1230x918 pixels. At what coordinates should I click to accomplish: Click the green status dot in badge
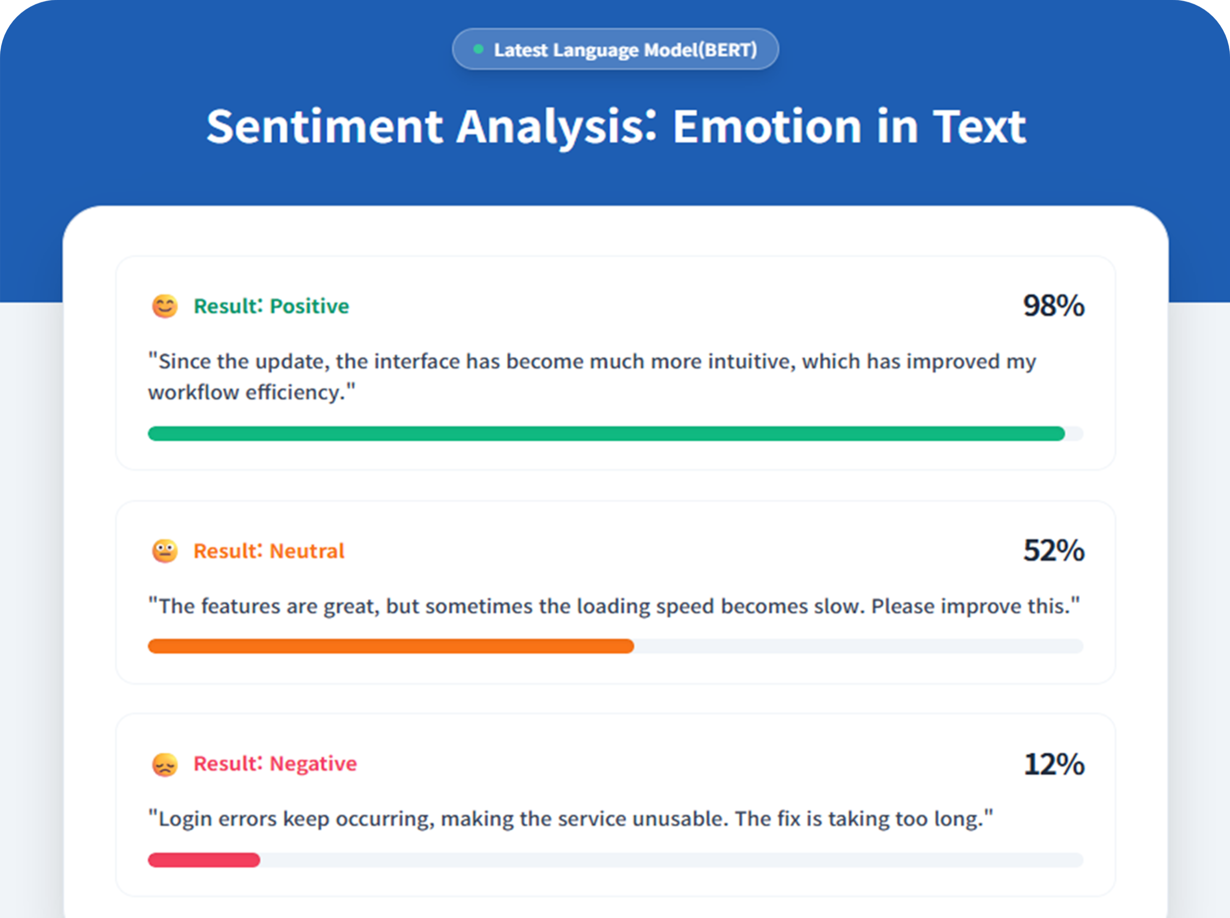tap(478, 49)
